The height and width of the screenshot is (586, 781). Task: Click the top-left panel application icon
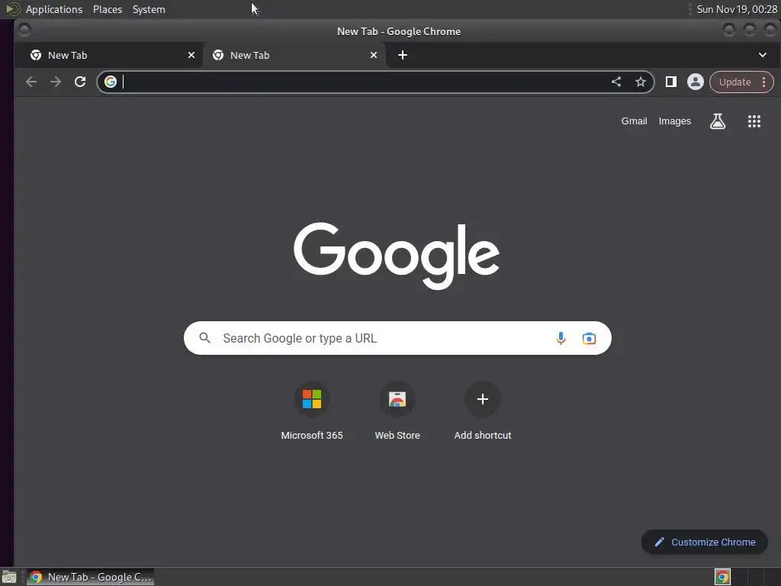(12, 9)
